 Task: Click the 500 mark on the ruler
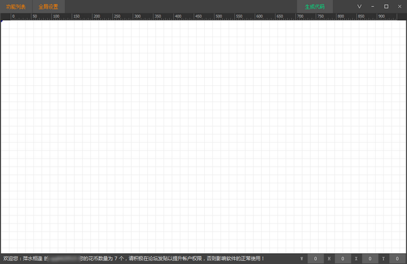point(219,16)
